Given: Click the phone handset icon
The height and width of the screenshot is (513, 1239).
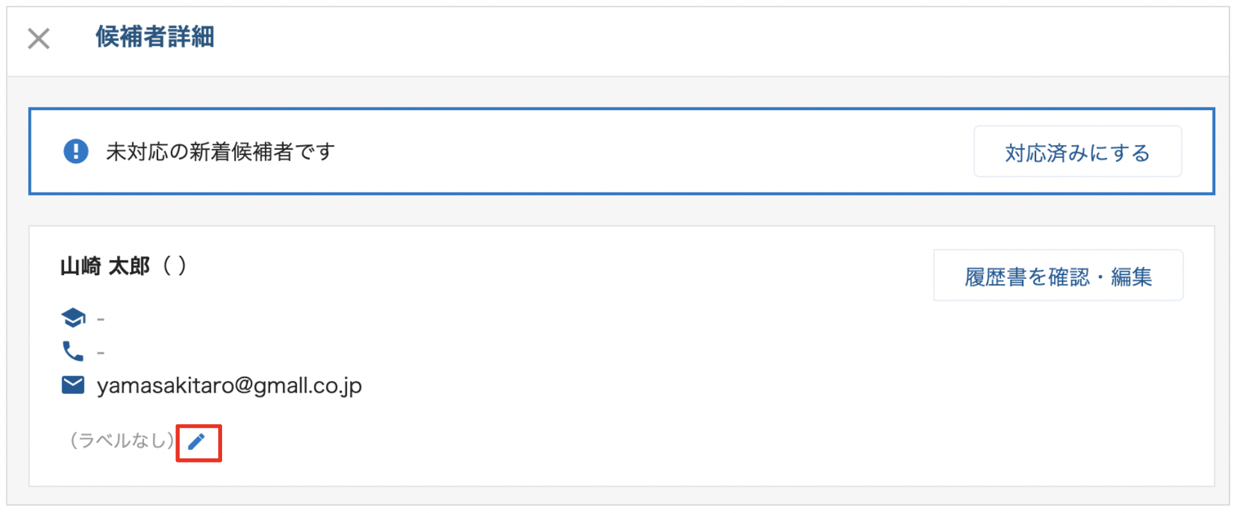Looking at the screenshot, I should coord(72,351).
